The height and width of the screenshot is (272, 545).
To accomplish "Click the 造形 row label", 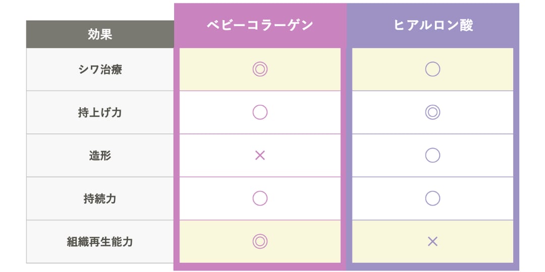I will [100, 156].
